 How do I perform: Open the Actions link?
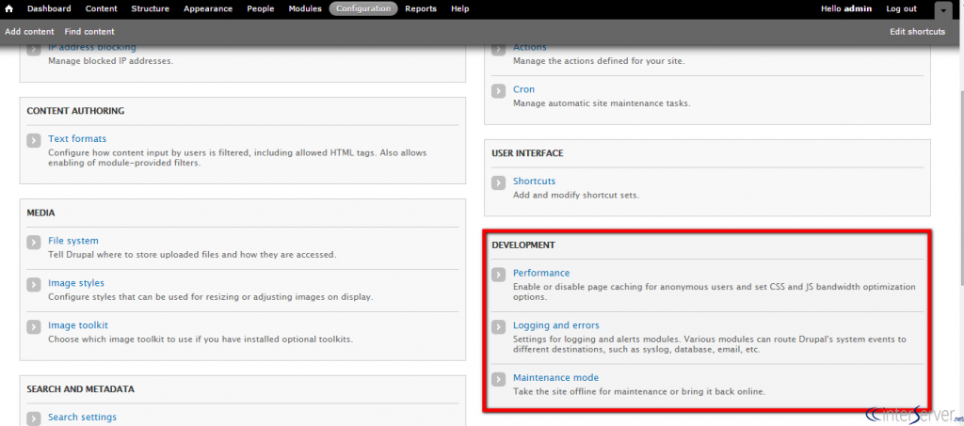530,47
